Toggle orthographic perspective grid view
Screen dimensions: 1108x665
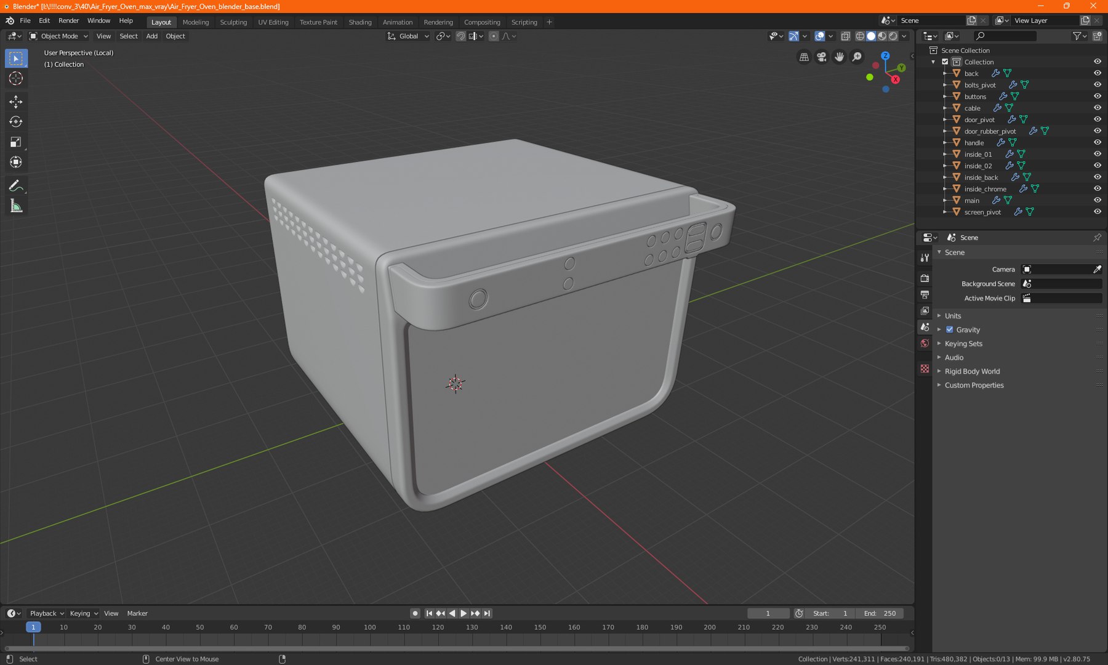tap(804, 57)
